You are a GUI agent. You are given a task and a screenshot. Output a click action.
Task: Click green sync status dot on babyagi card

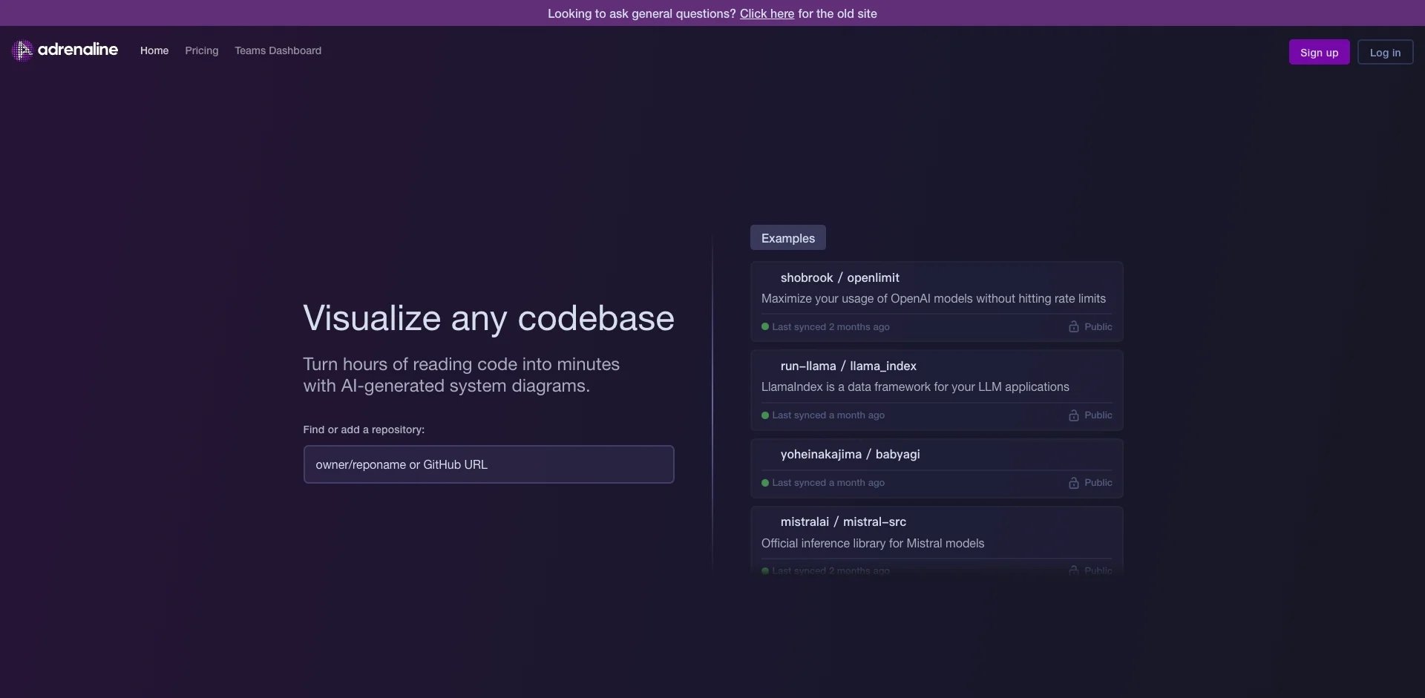(x=765, y=483)
